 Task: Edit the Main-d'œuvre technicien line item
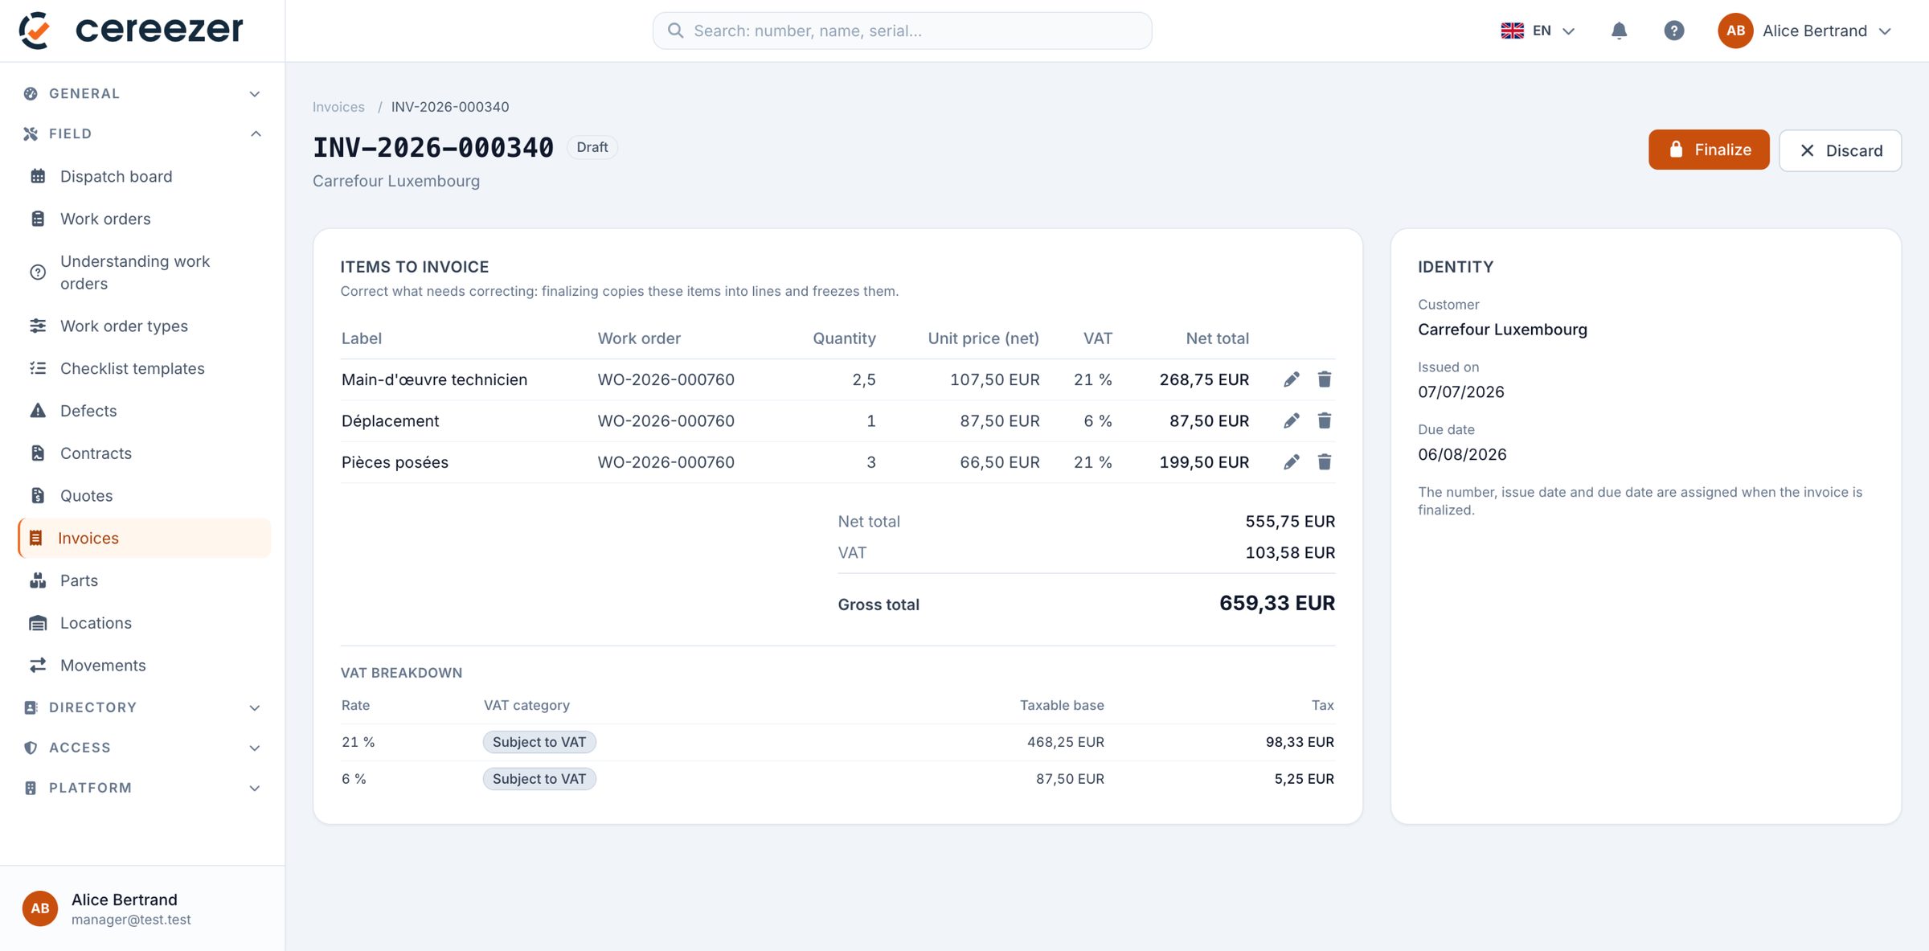coord(1291,379)
